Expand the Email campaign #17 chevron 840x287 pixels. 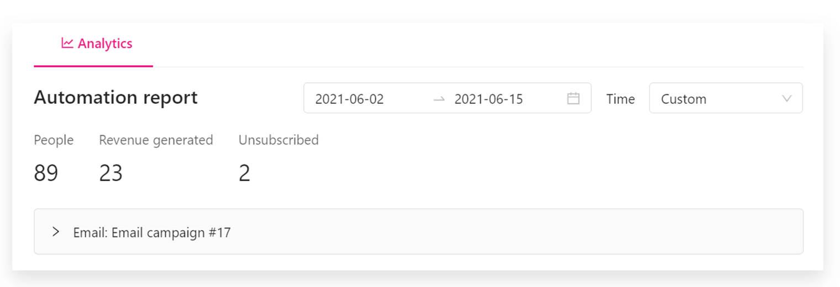point(55,232)
